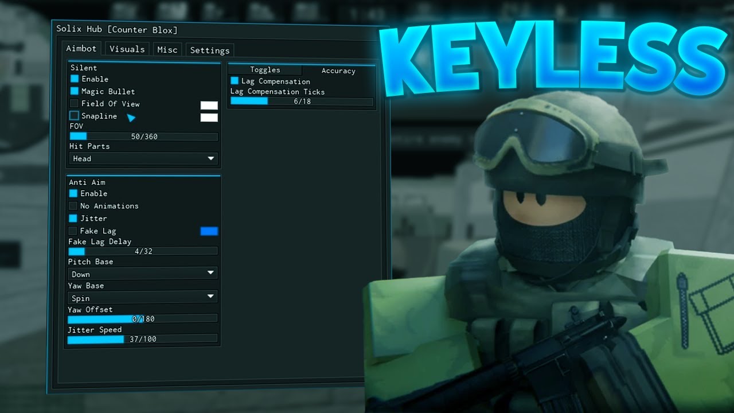Click the Yaw Offset label
734x413 pixels.
[x=90, y=309]
